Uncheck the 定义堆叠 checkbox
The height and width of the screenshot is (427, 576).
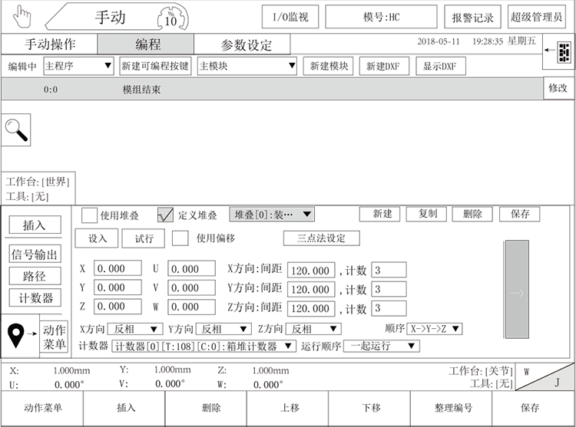click(165, 215)
